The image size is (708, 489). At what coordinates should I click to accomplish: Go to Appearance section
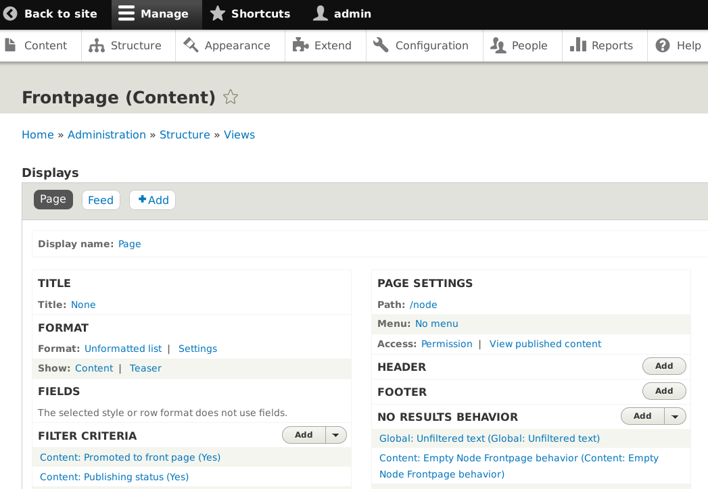[227, 46]
